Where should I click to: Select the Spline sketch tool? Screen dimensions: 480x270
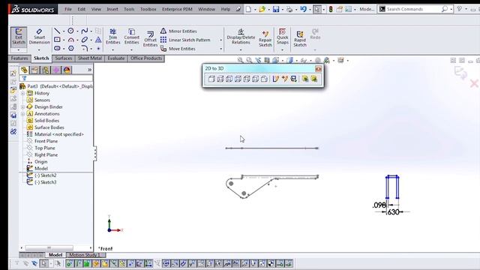(x=85, y=31)
